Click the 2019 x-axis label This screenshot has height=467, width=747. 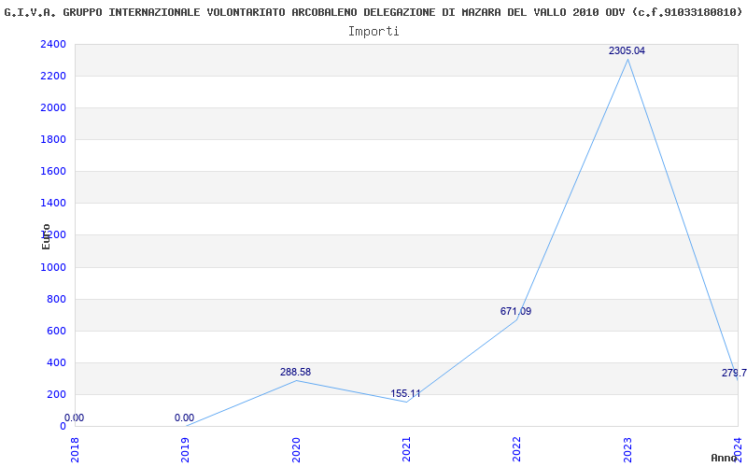185,450
